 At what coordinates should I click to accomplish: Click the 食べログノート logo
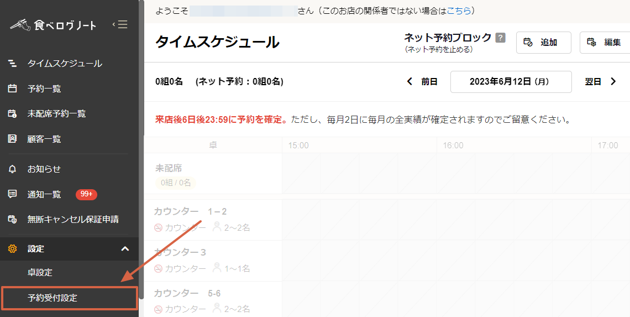pyautogui.click(x=54, y=25)
